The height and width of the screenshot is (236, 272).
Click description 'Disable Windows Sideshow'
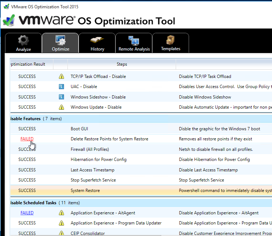point(205,97)
